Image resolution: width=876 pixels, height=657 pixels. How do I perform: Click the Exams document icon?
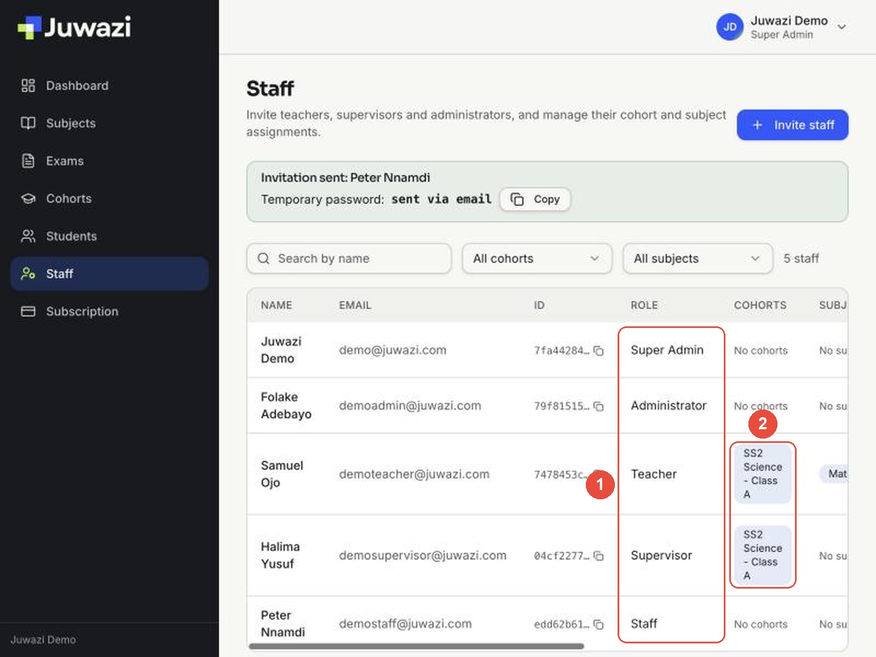[28, 161]
